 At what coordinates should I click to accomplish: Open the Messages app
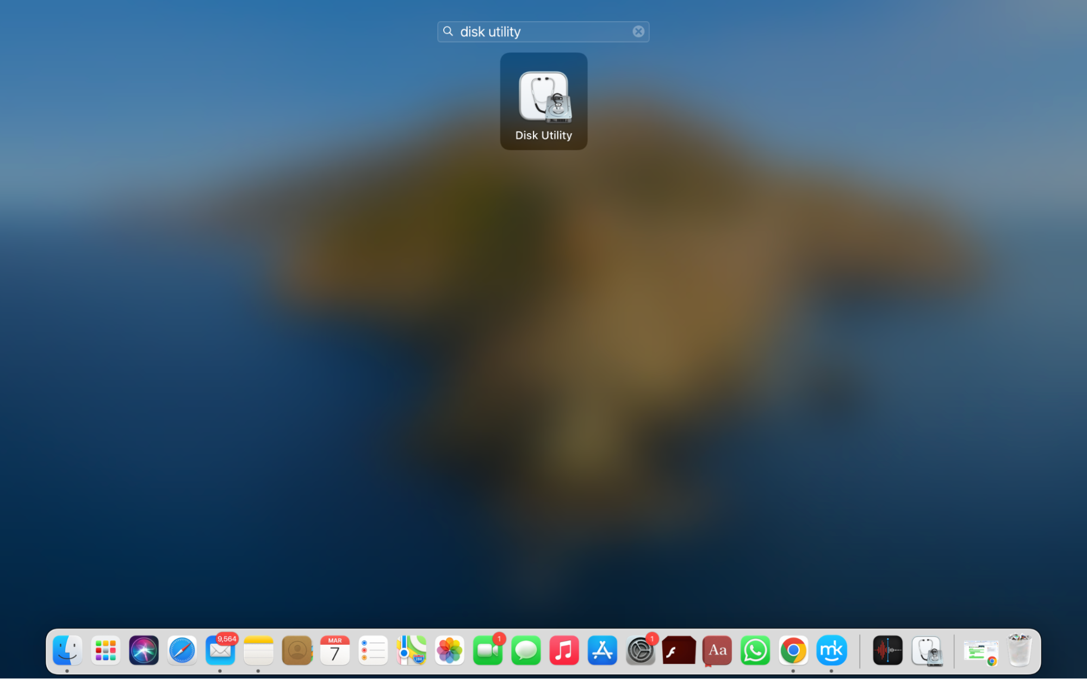click(x=526, y=650)
